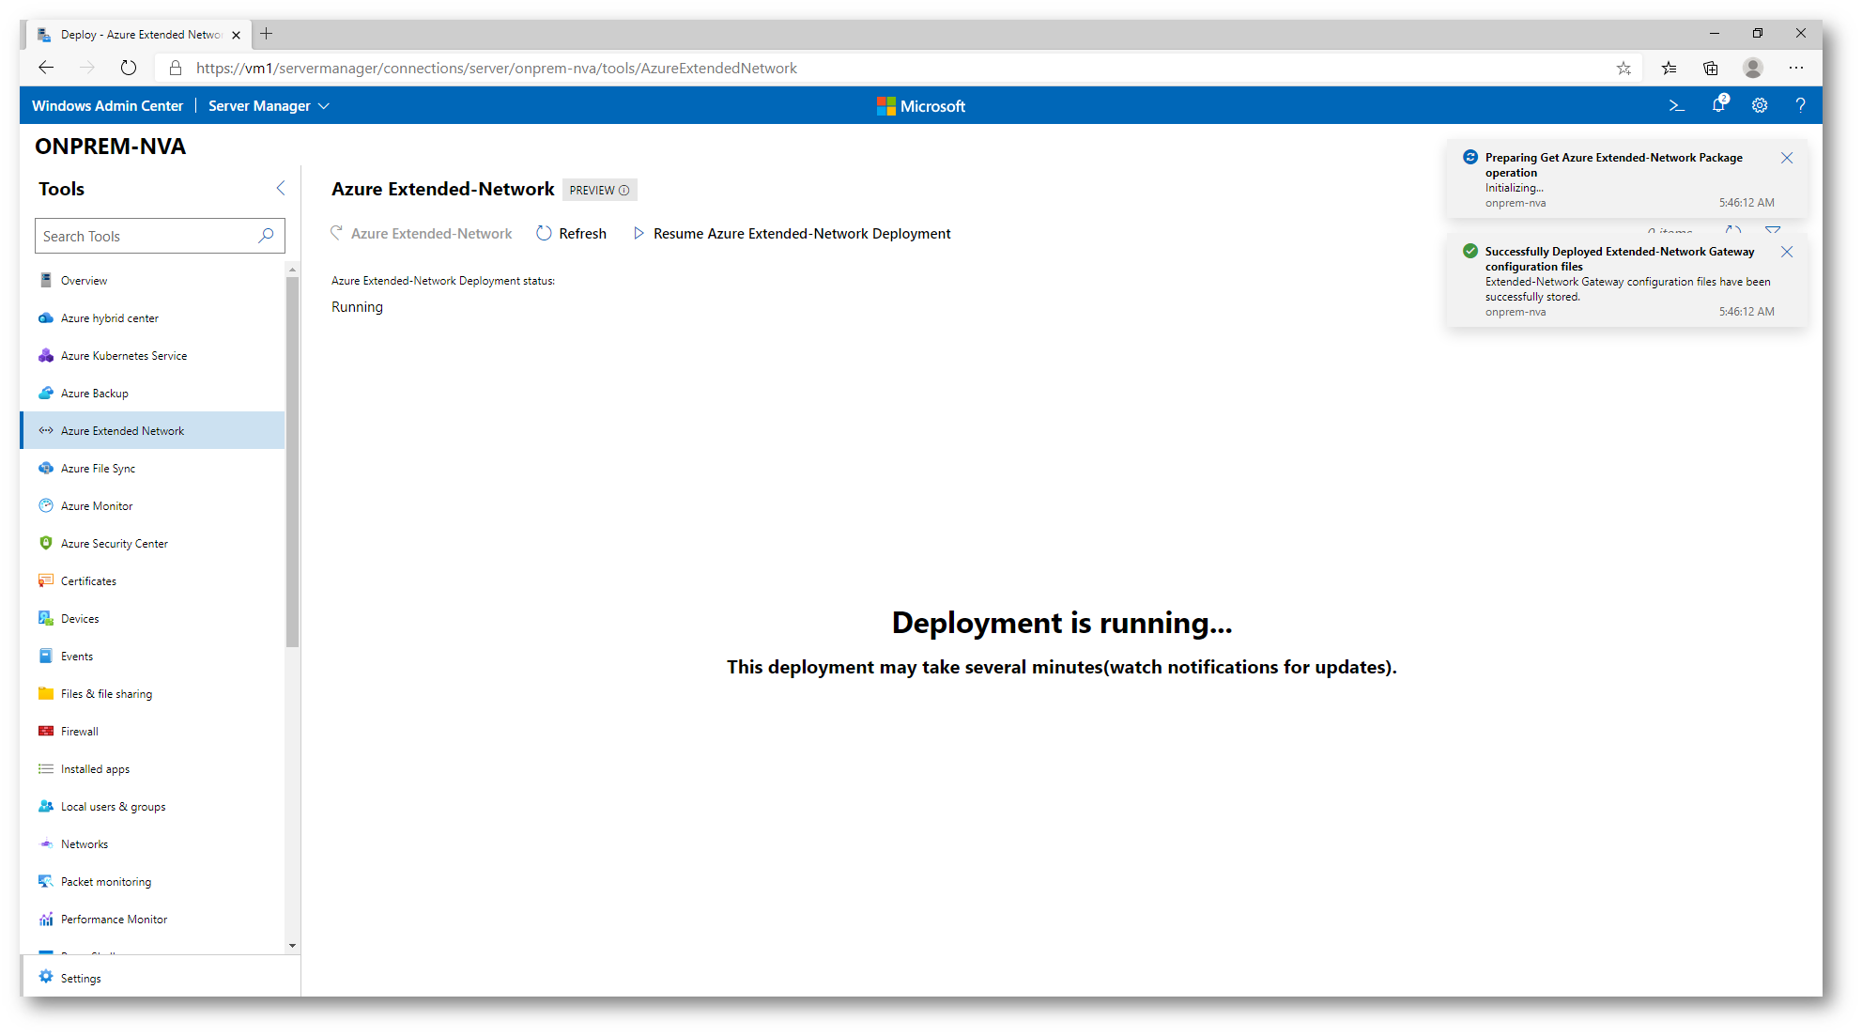1862x1036 pixels.
Task: Click the browser refresh button
Action: 129,69
